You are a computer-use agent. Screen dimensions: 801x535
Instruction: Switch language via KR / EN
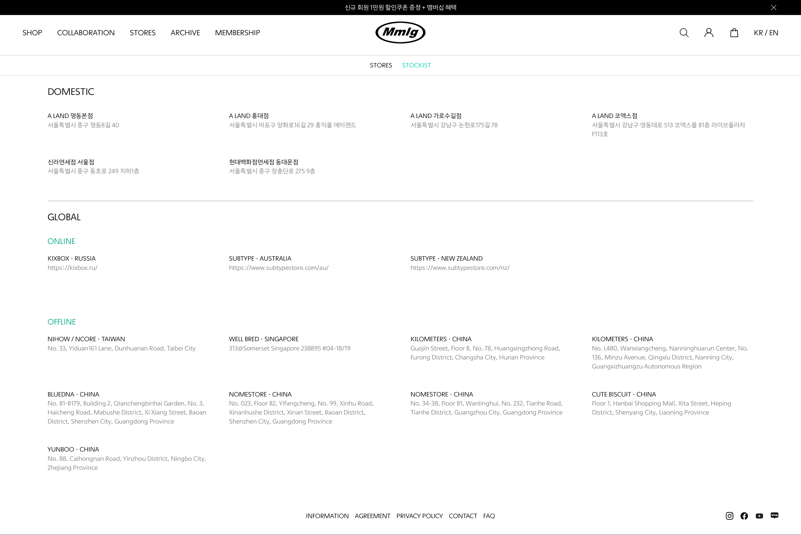click(x=766, y=33)
